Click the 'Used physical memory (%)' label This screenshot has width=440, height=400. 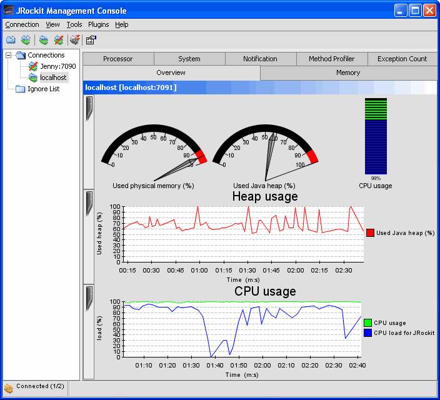click(x=153, y=186)
